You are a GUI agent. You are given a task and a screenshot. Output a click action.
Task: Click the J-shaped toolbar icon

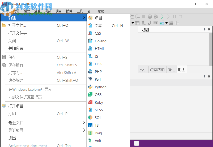(150, 23)
